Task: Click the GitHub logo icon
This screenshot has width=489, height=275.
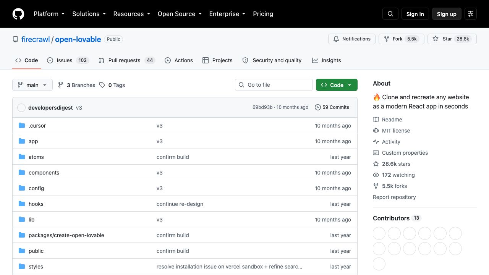Action: pos(18,14)
